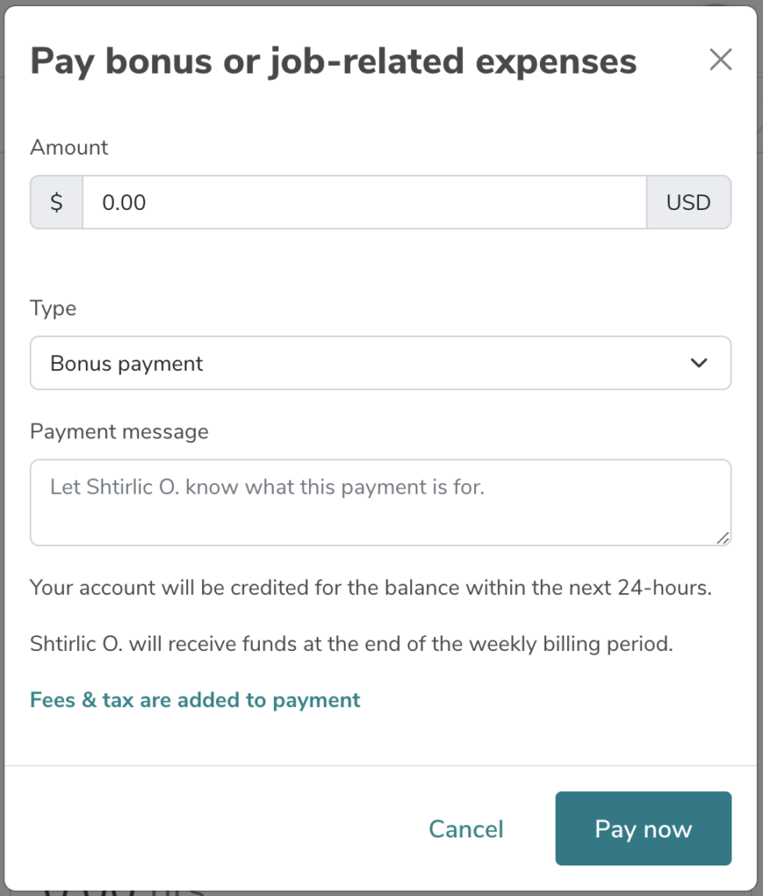Confirm payment with Pay now
Viewport: 763px width, 896px height.
pos(643,829)
